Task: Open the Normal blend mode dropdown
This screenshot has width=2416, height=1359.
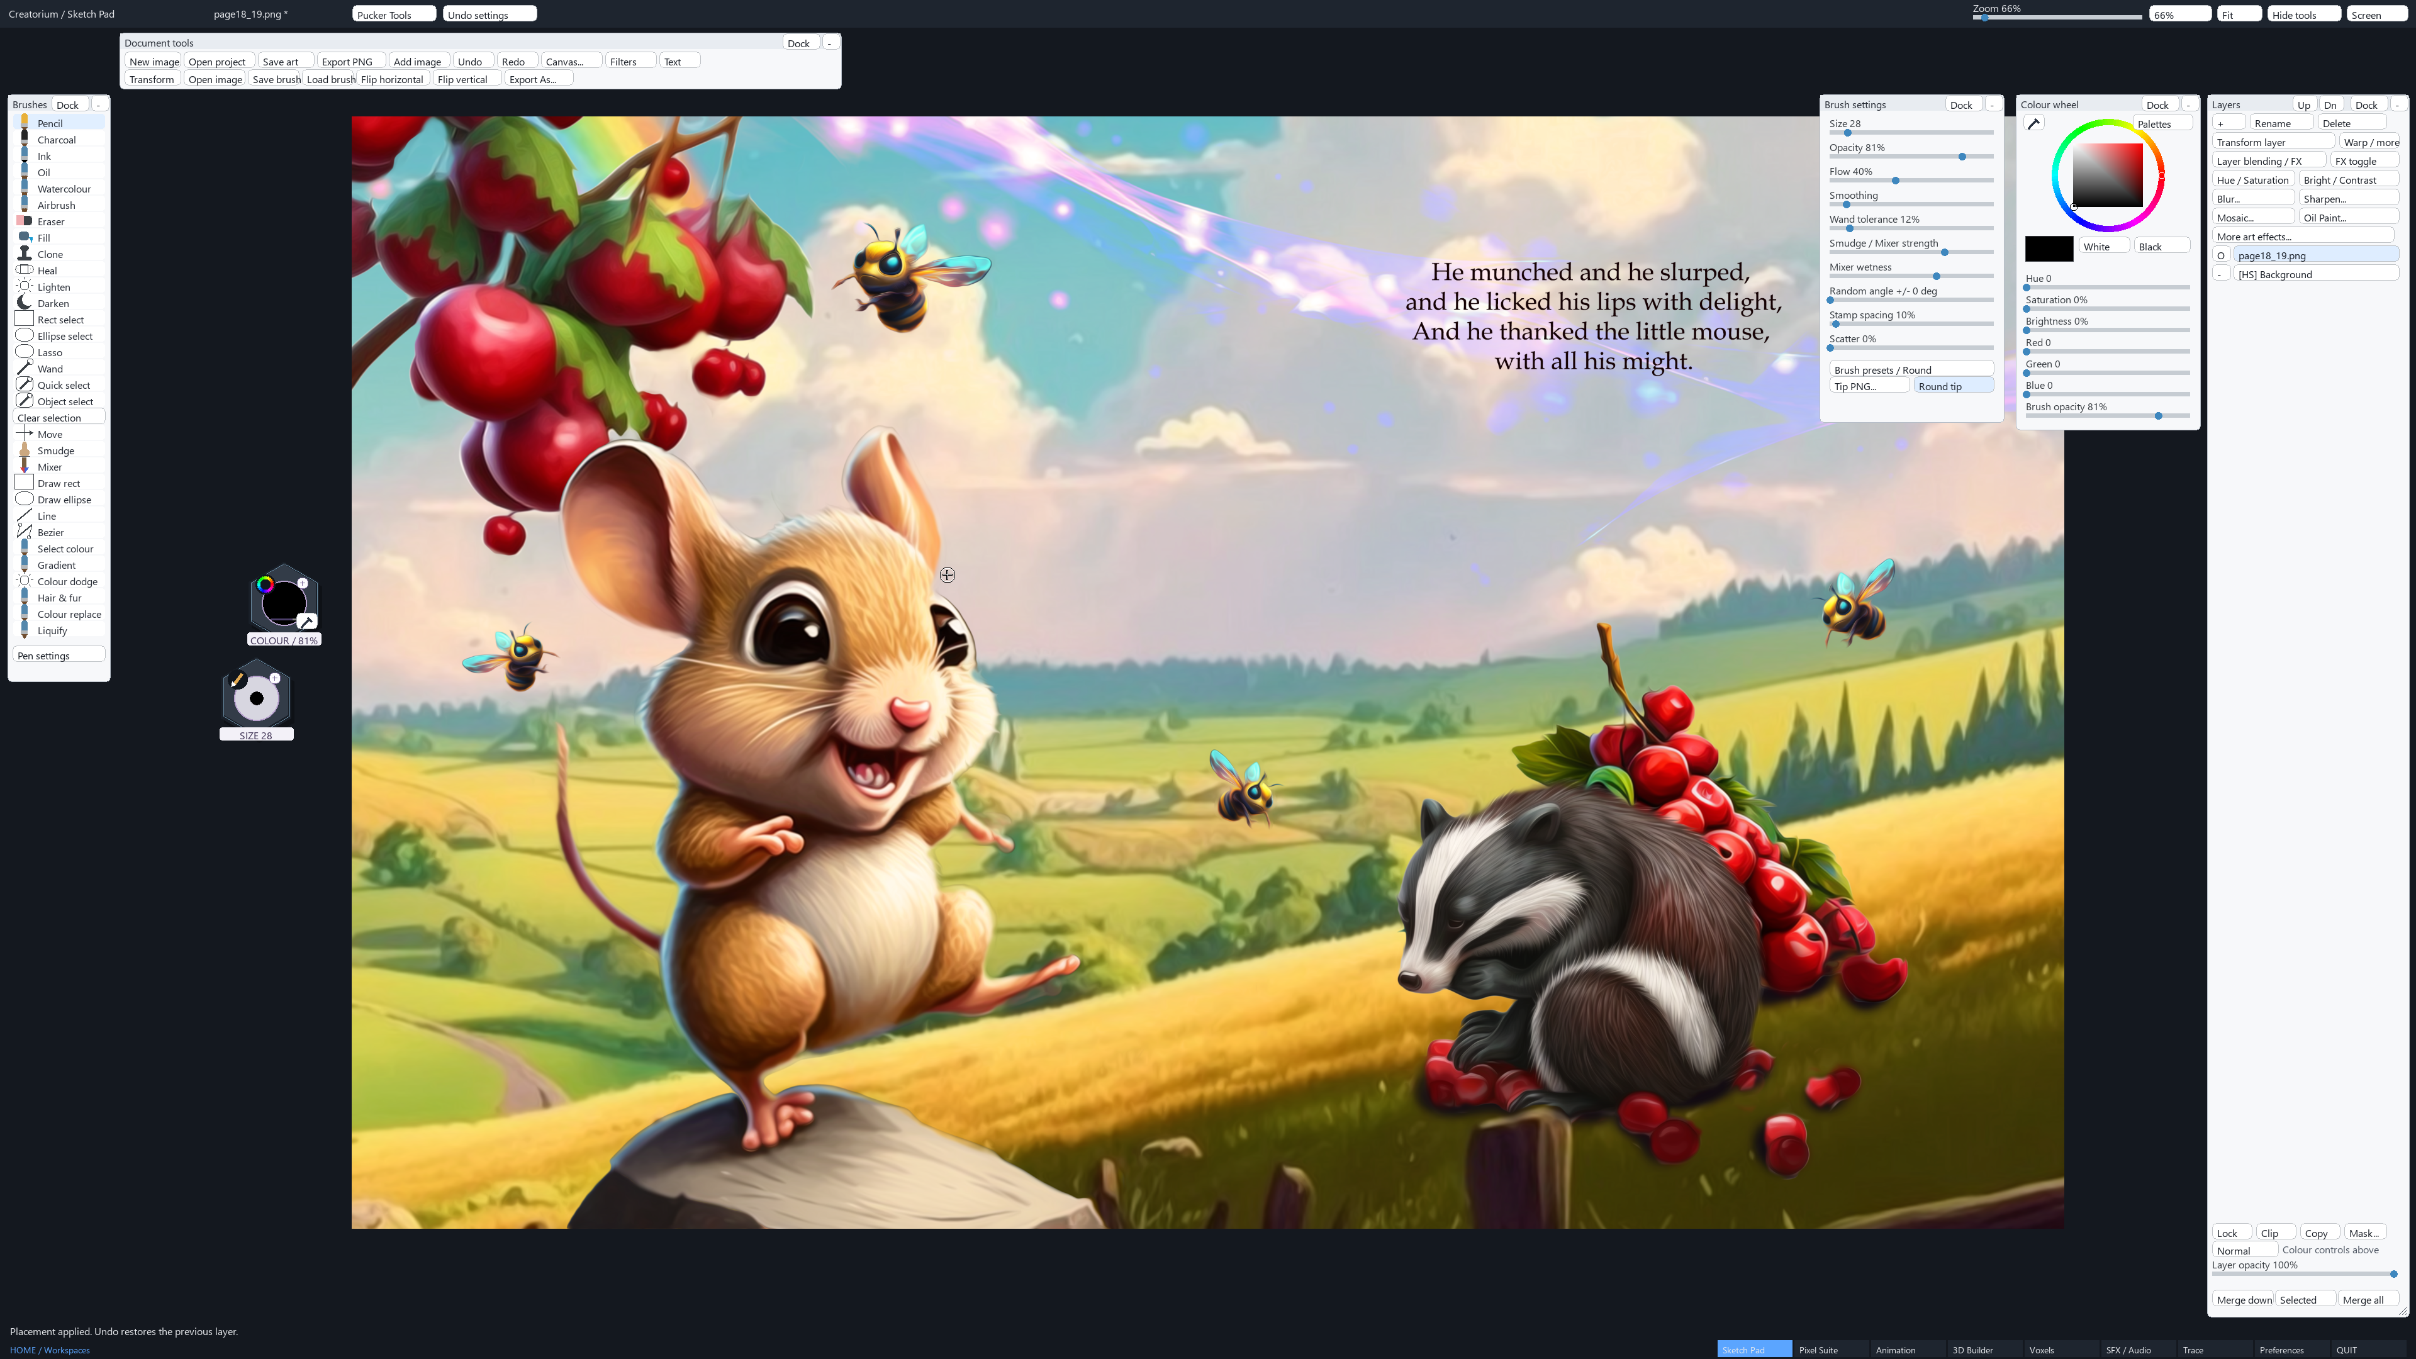Action: click(2244, 1250)
